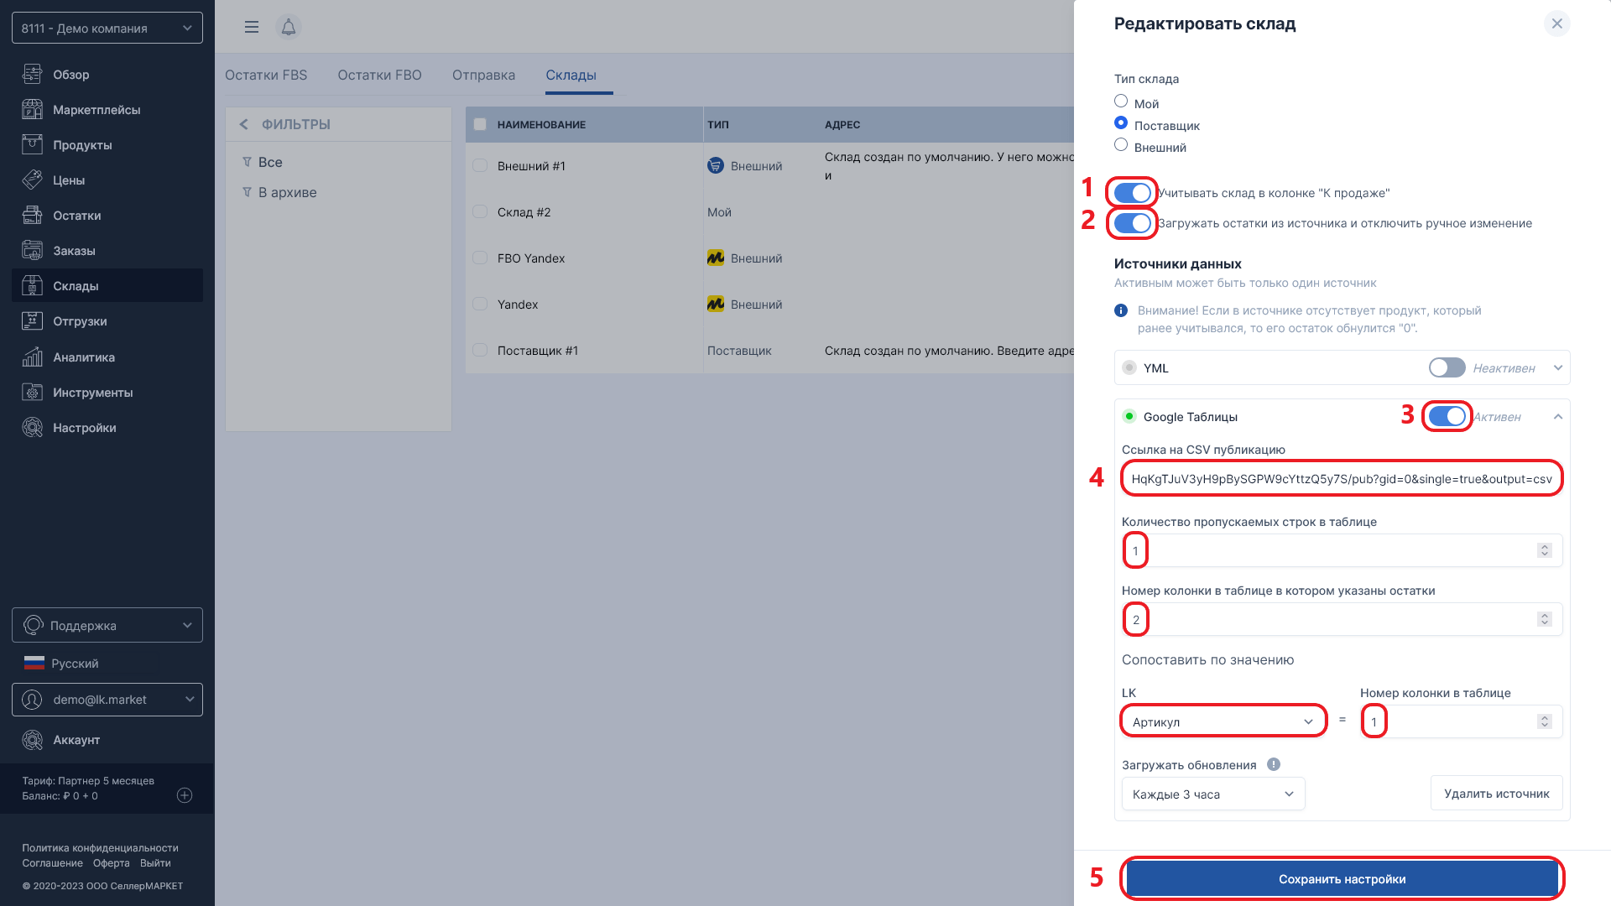Screen dimensions: 1611x906
Task: Click the Настройки gear icon
Action: (32, 427)
